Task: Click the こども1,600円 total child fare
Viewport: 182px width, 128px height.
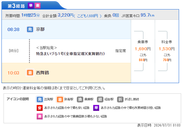Action: (x=88, y=16)
